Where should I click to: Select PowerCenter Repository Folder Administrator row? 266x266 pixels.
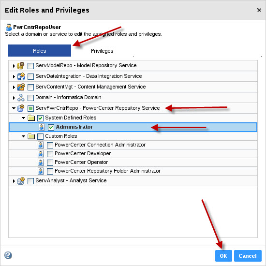pyautogui.click(x=133, y=171)
